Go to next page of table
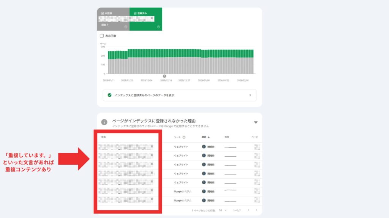This screenshot has height=218, width=389. (256, 210)
